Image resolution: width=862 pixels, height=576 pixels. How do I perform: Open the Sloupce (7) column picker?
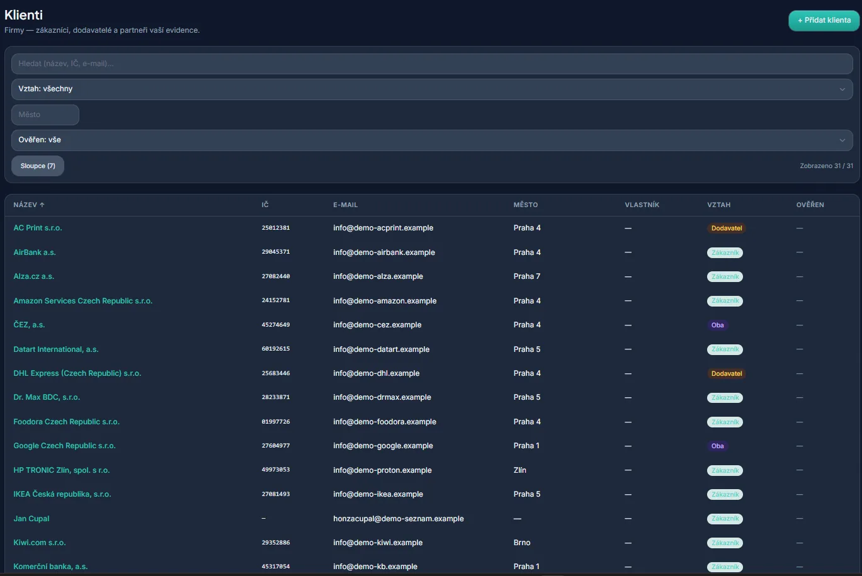coord(38,166)
